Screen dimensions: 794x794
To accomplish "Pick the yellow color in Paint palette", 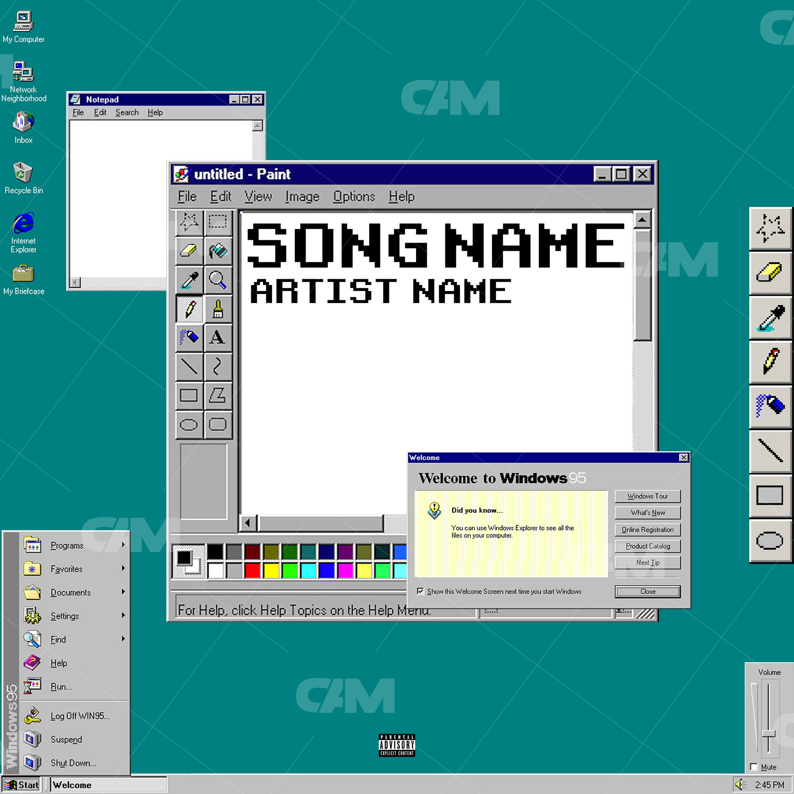I will coord(271,571).
